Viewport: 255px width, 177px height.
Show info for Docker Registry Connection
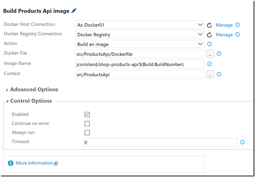click(238, 34)
